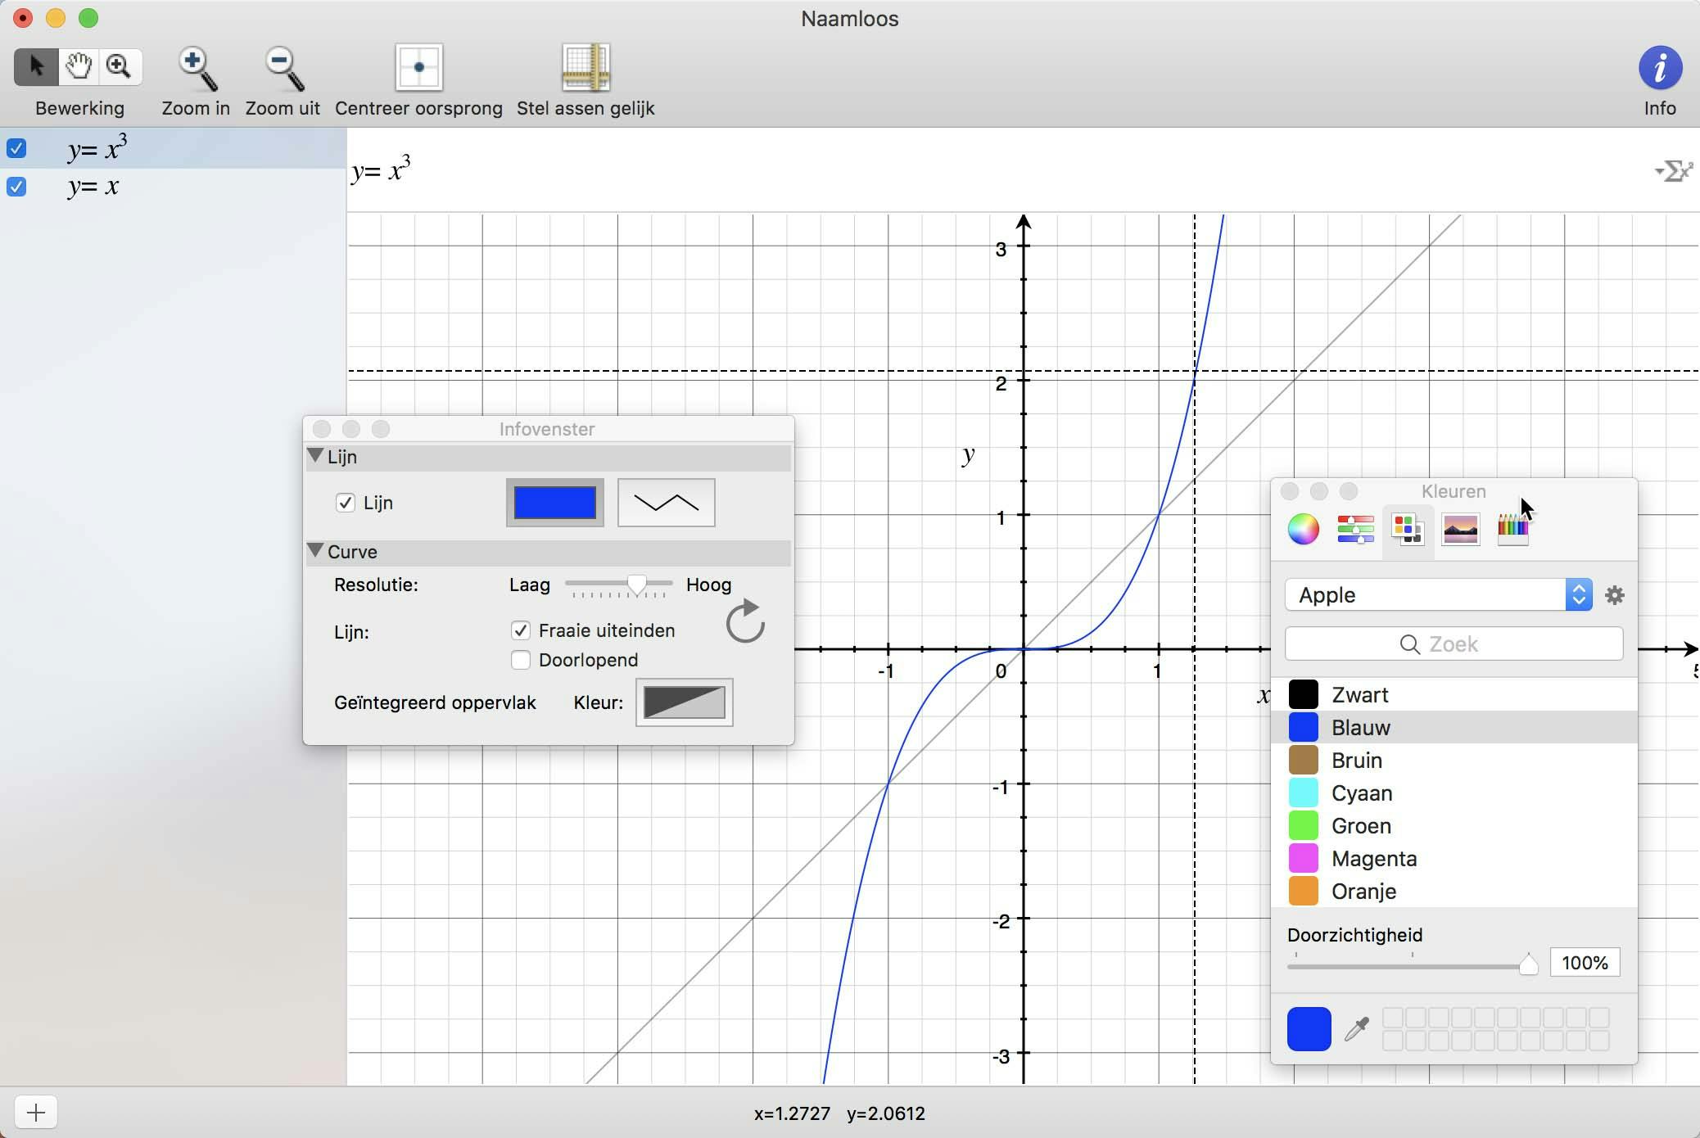The height and width of the screenshot is (1138, 1700).
Task: Choose Magenta from color list
Action: (1373, 859)
